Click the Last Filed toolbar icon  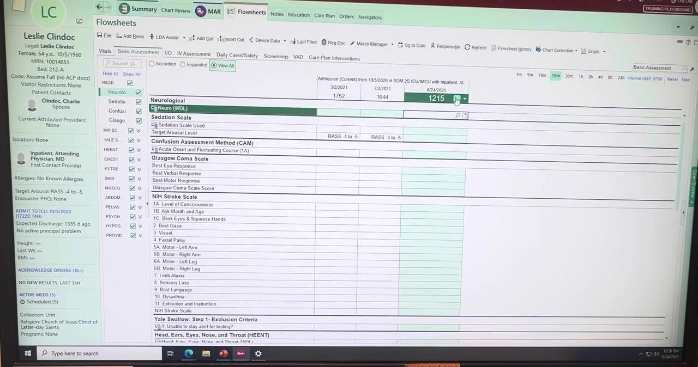point(293,41)
